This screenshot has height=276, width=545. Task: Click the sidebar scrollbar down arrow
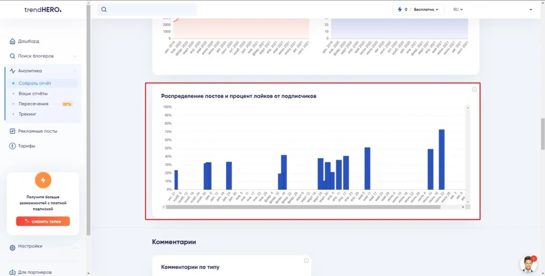[89, 273]
